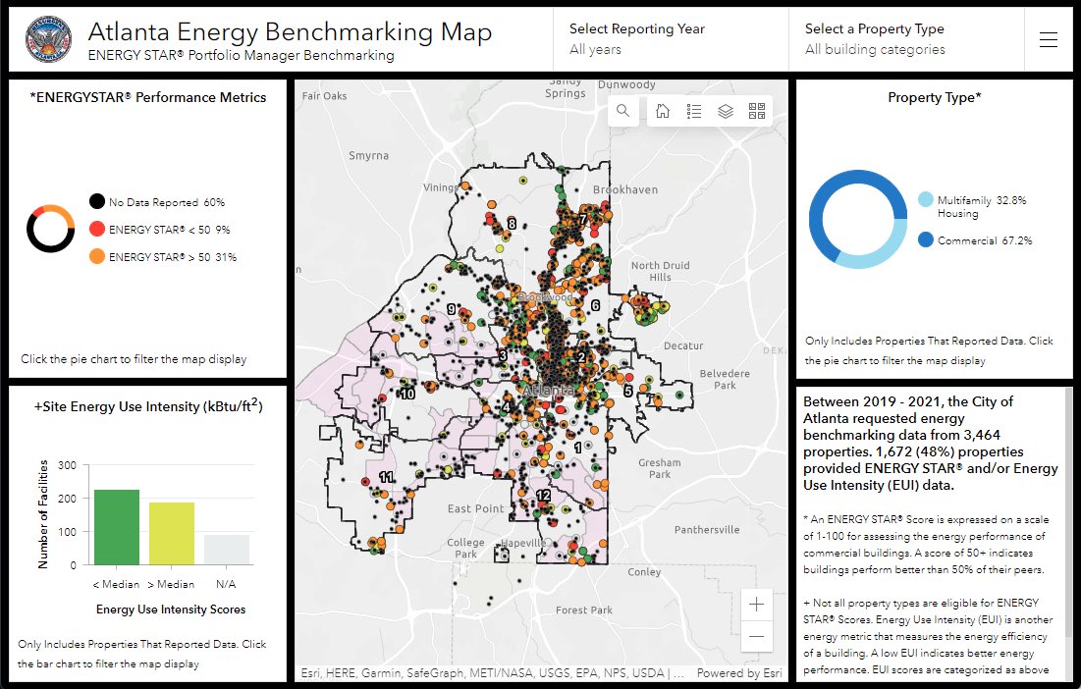Click the Powered by Esri attribution link
This screenshot has height=689, width=1081.
click(739, 673)
